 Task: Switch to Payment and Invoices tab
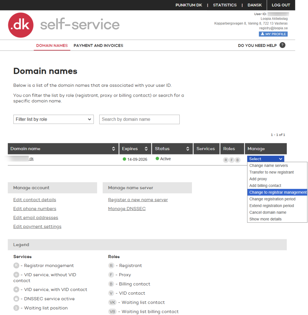[98, 46]
